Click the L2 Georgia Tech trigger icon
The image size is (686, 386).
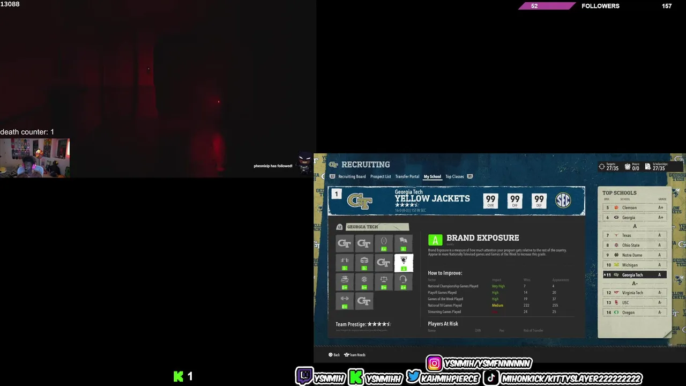pyautogui.click(x=339, y=227)
